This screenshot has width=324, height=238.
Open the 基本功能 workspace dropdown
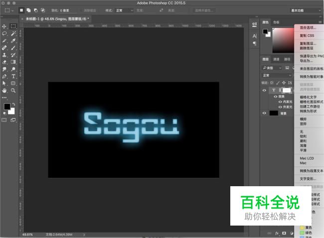coord(306,10)
